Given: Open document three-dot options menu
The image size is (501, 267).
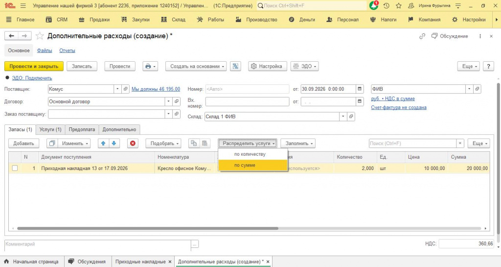Looking at the screenshot, I should pos(480,36).
